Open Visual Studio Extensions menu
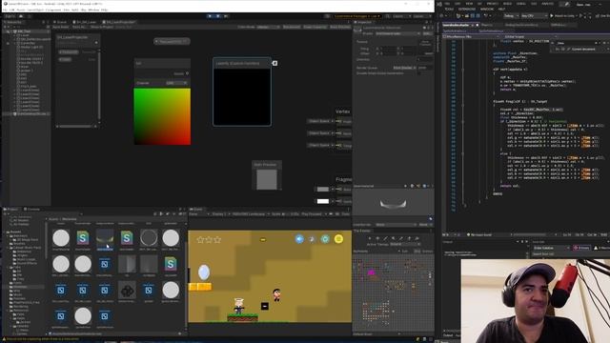 (467, 9)
